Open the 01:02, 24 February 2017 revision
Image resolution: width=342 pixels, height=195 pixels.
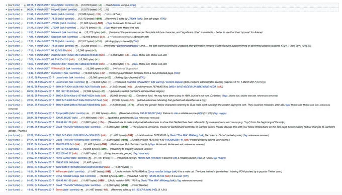[x=40, y=185]
